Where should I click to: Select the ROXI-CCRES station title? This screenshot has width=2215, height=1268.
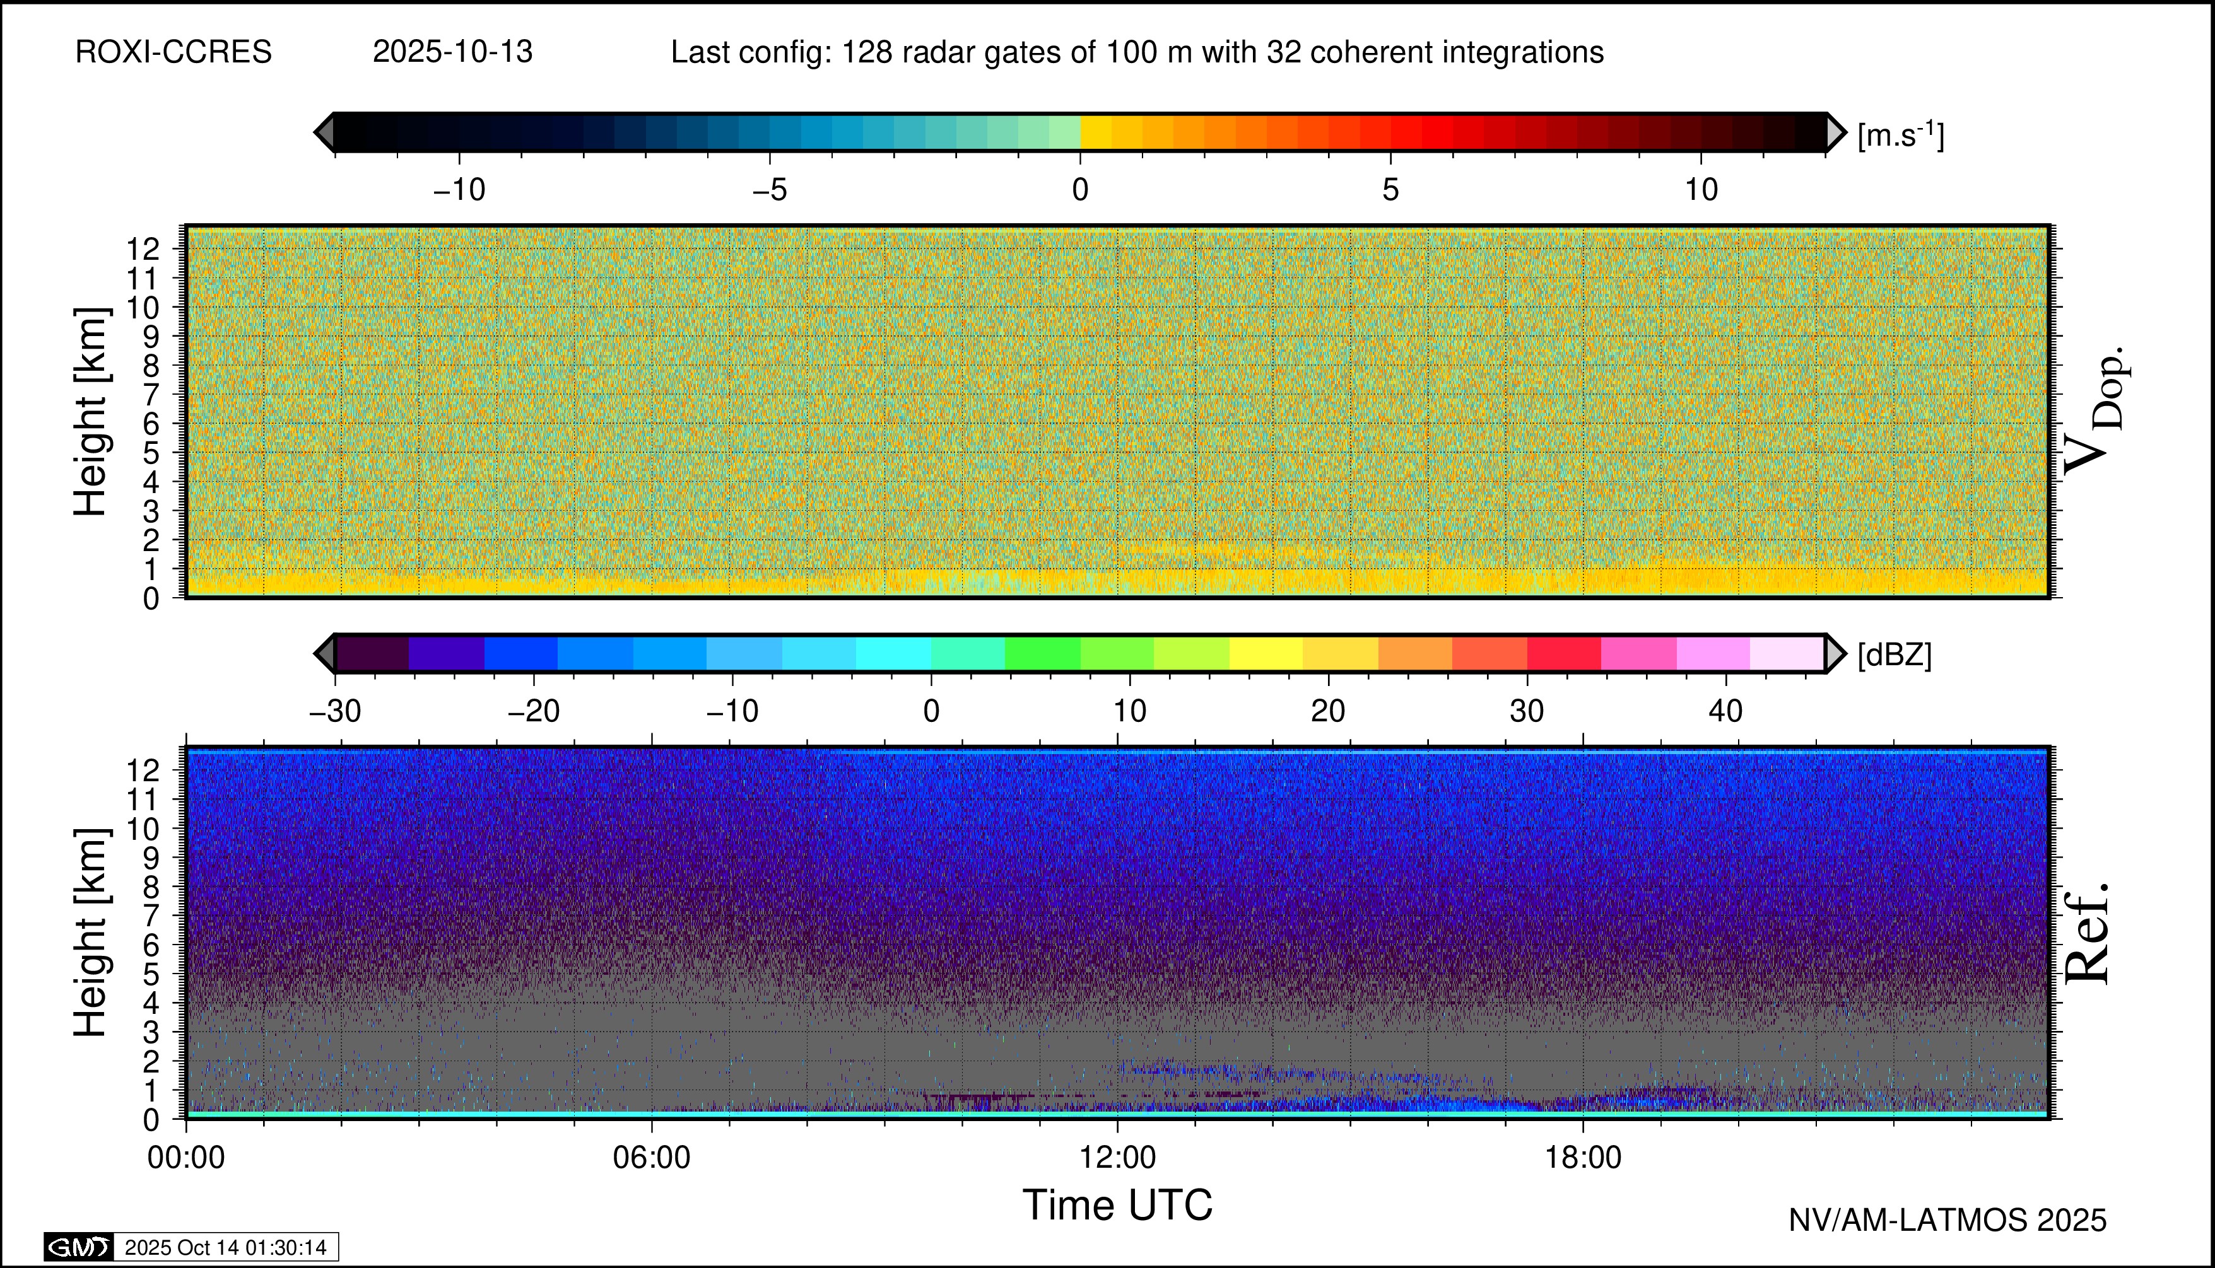tap(173, 52)
